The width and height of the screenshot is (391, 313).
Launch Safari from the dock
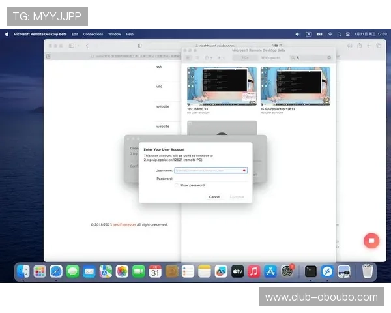(57, 271)
